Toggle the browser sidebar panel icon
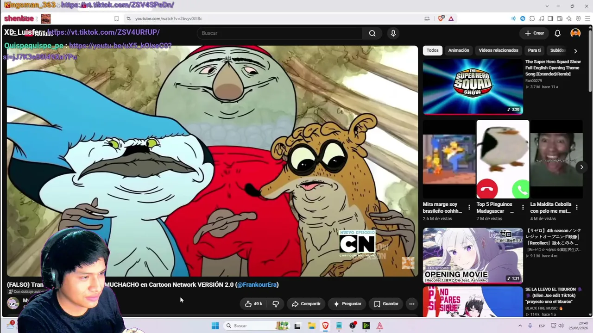 (x=550, y=18)
